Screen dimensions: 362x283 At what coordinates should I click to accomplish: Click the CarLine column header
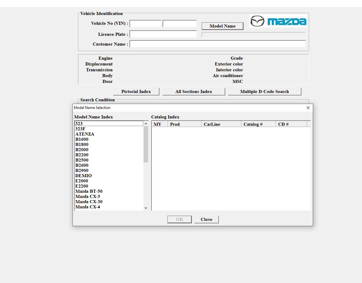212,124
